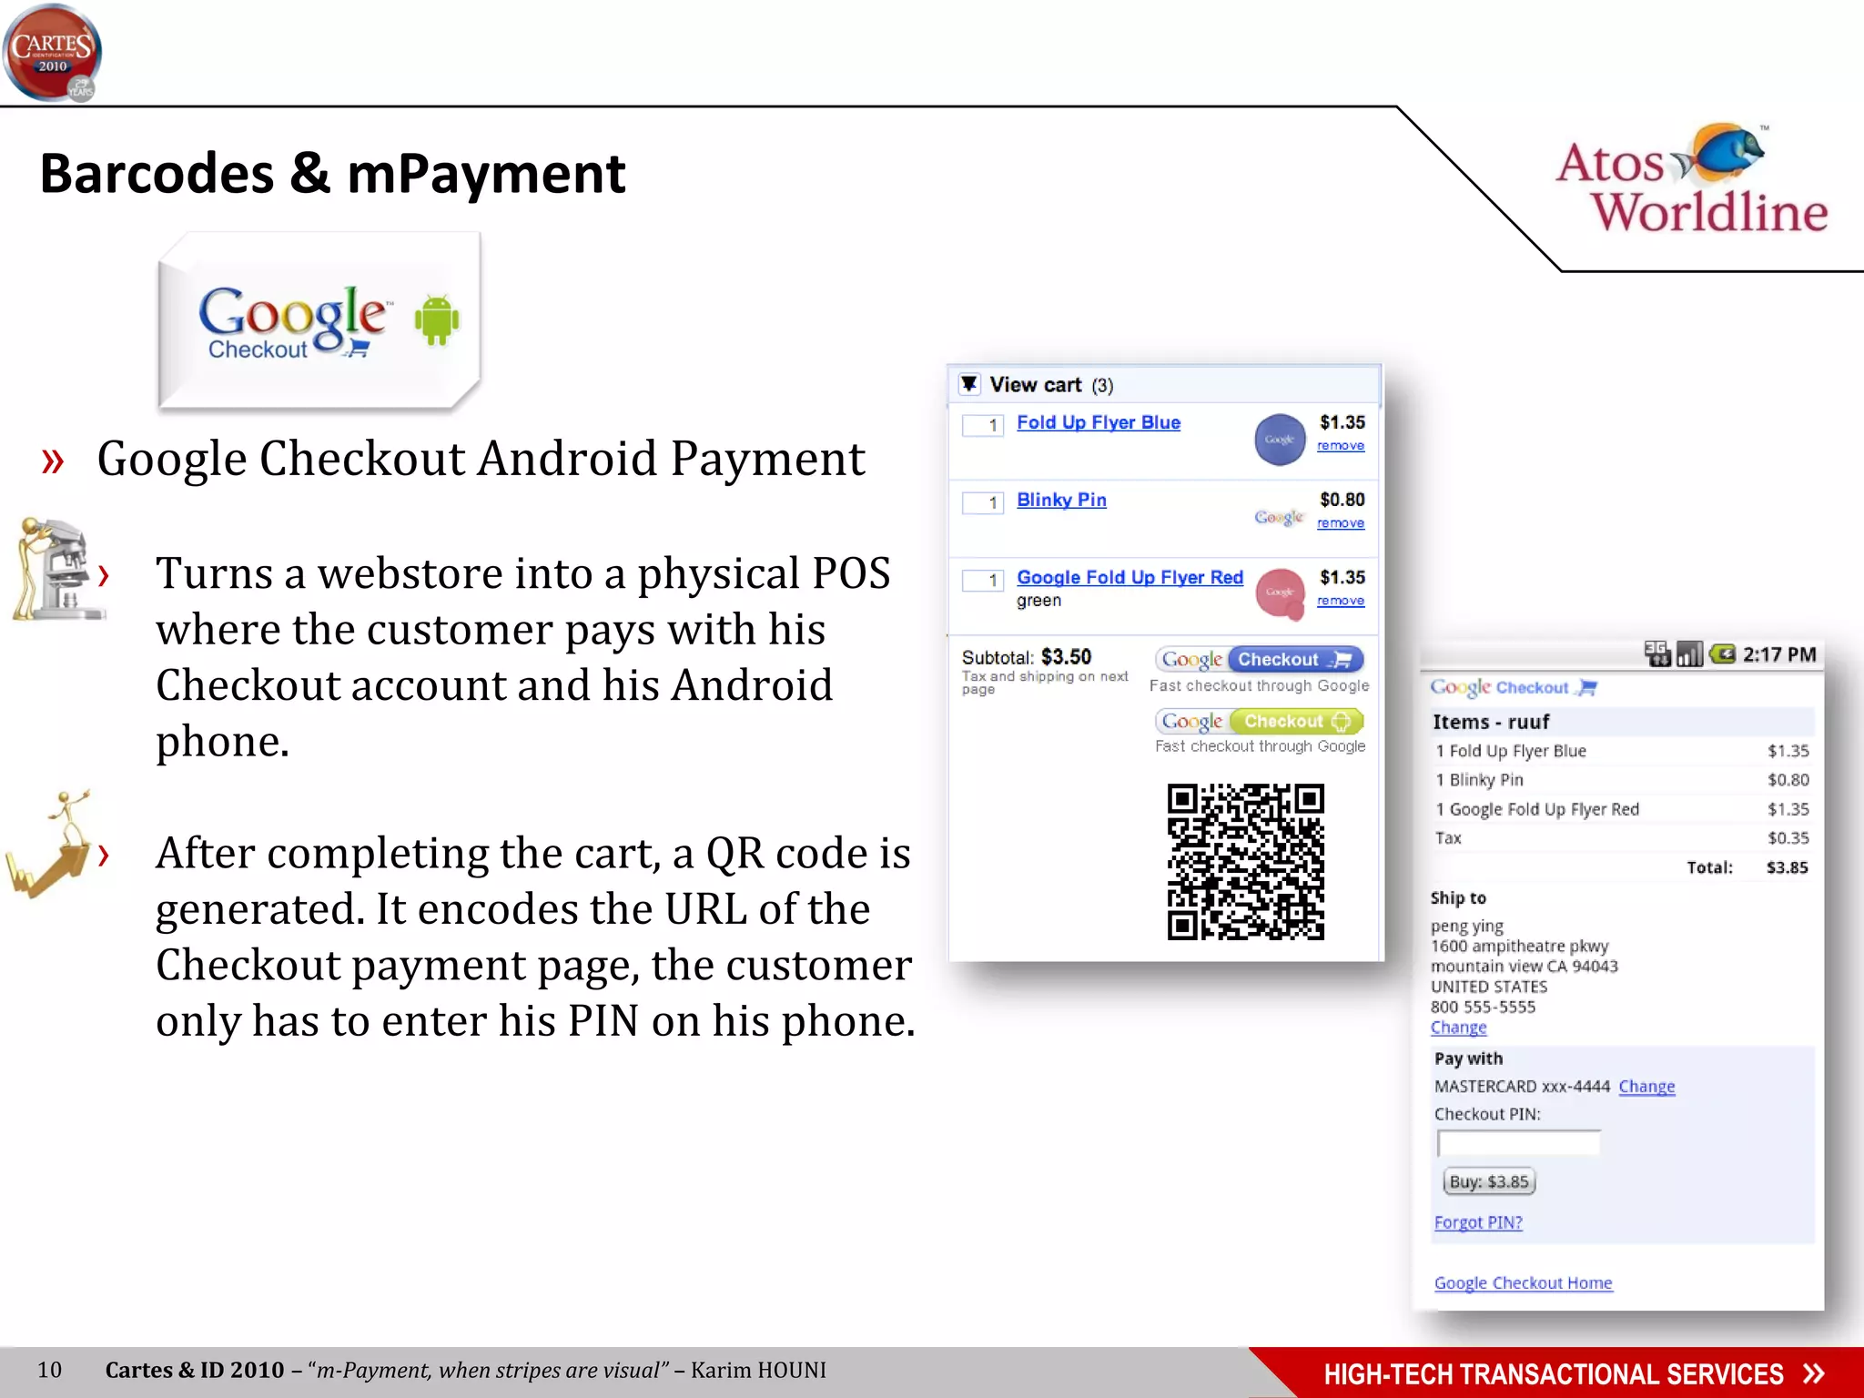Click the signal strength bars icon
1864x1398 pixels.
[x=1689, y=653]
